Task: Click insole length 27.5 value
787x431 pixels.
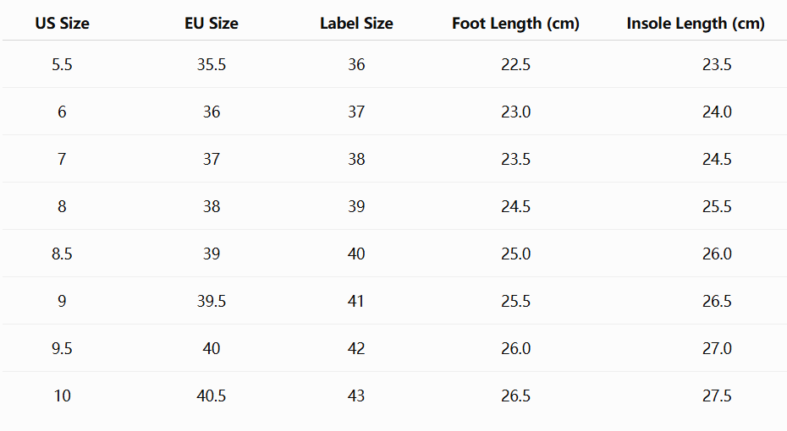Action: (717, 396)
